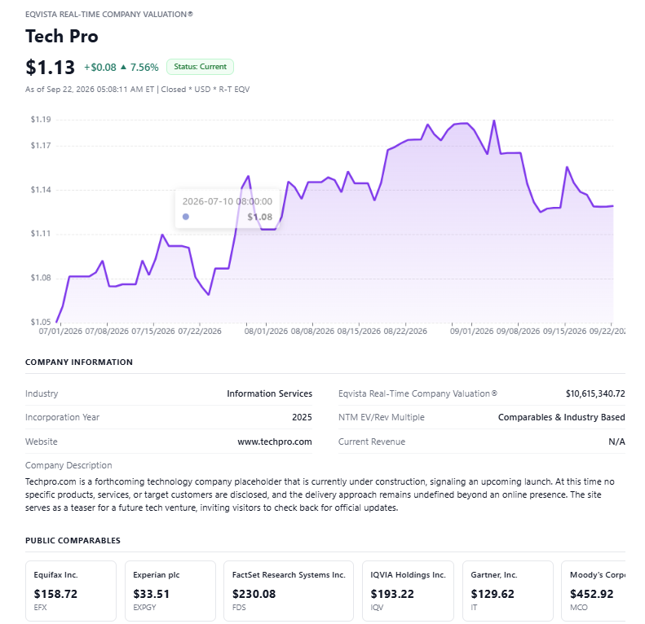Click the IQV ticker symbol
The image size is (645, 624).
tap(377, 608)
